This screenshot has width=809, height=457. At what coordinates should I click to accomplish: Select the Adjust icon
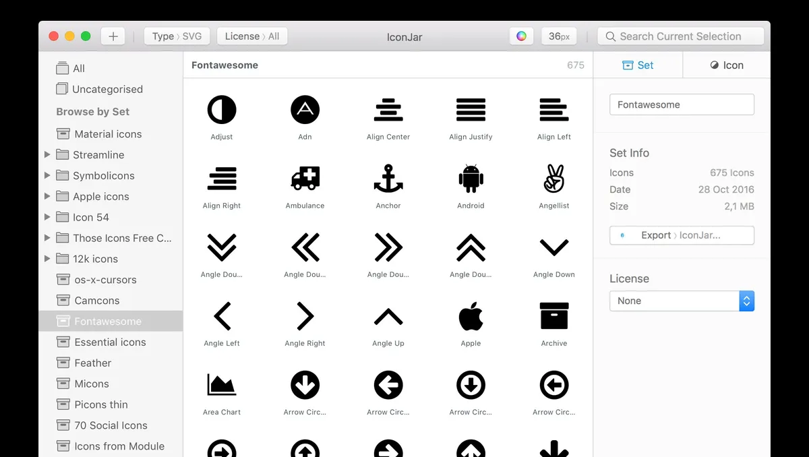222,109
